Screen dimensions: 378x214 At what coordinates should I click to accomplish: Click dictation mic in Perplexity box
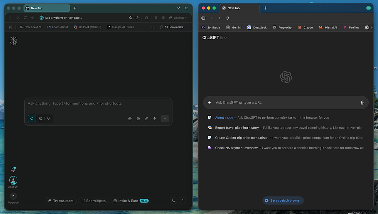pyautogui.click(x=155, y=119)
